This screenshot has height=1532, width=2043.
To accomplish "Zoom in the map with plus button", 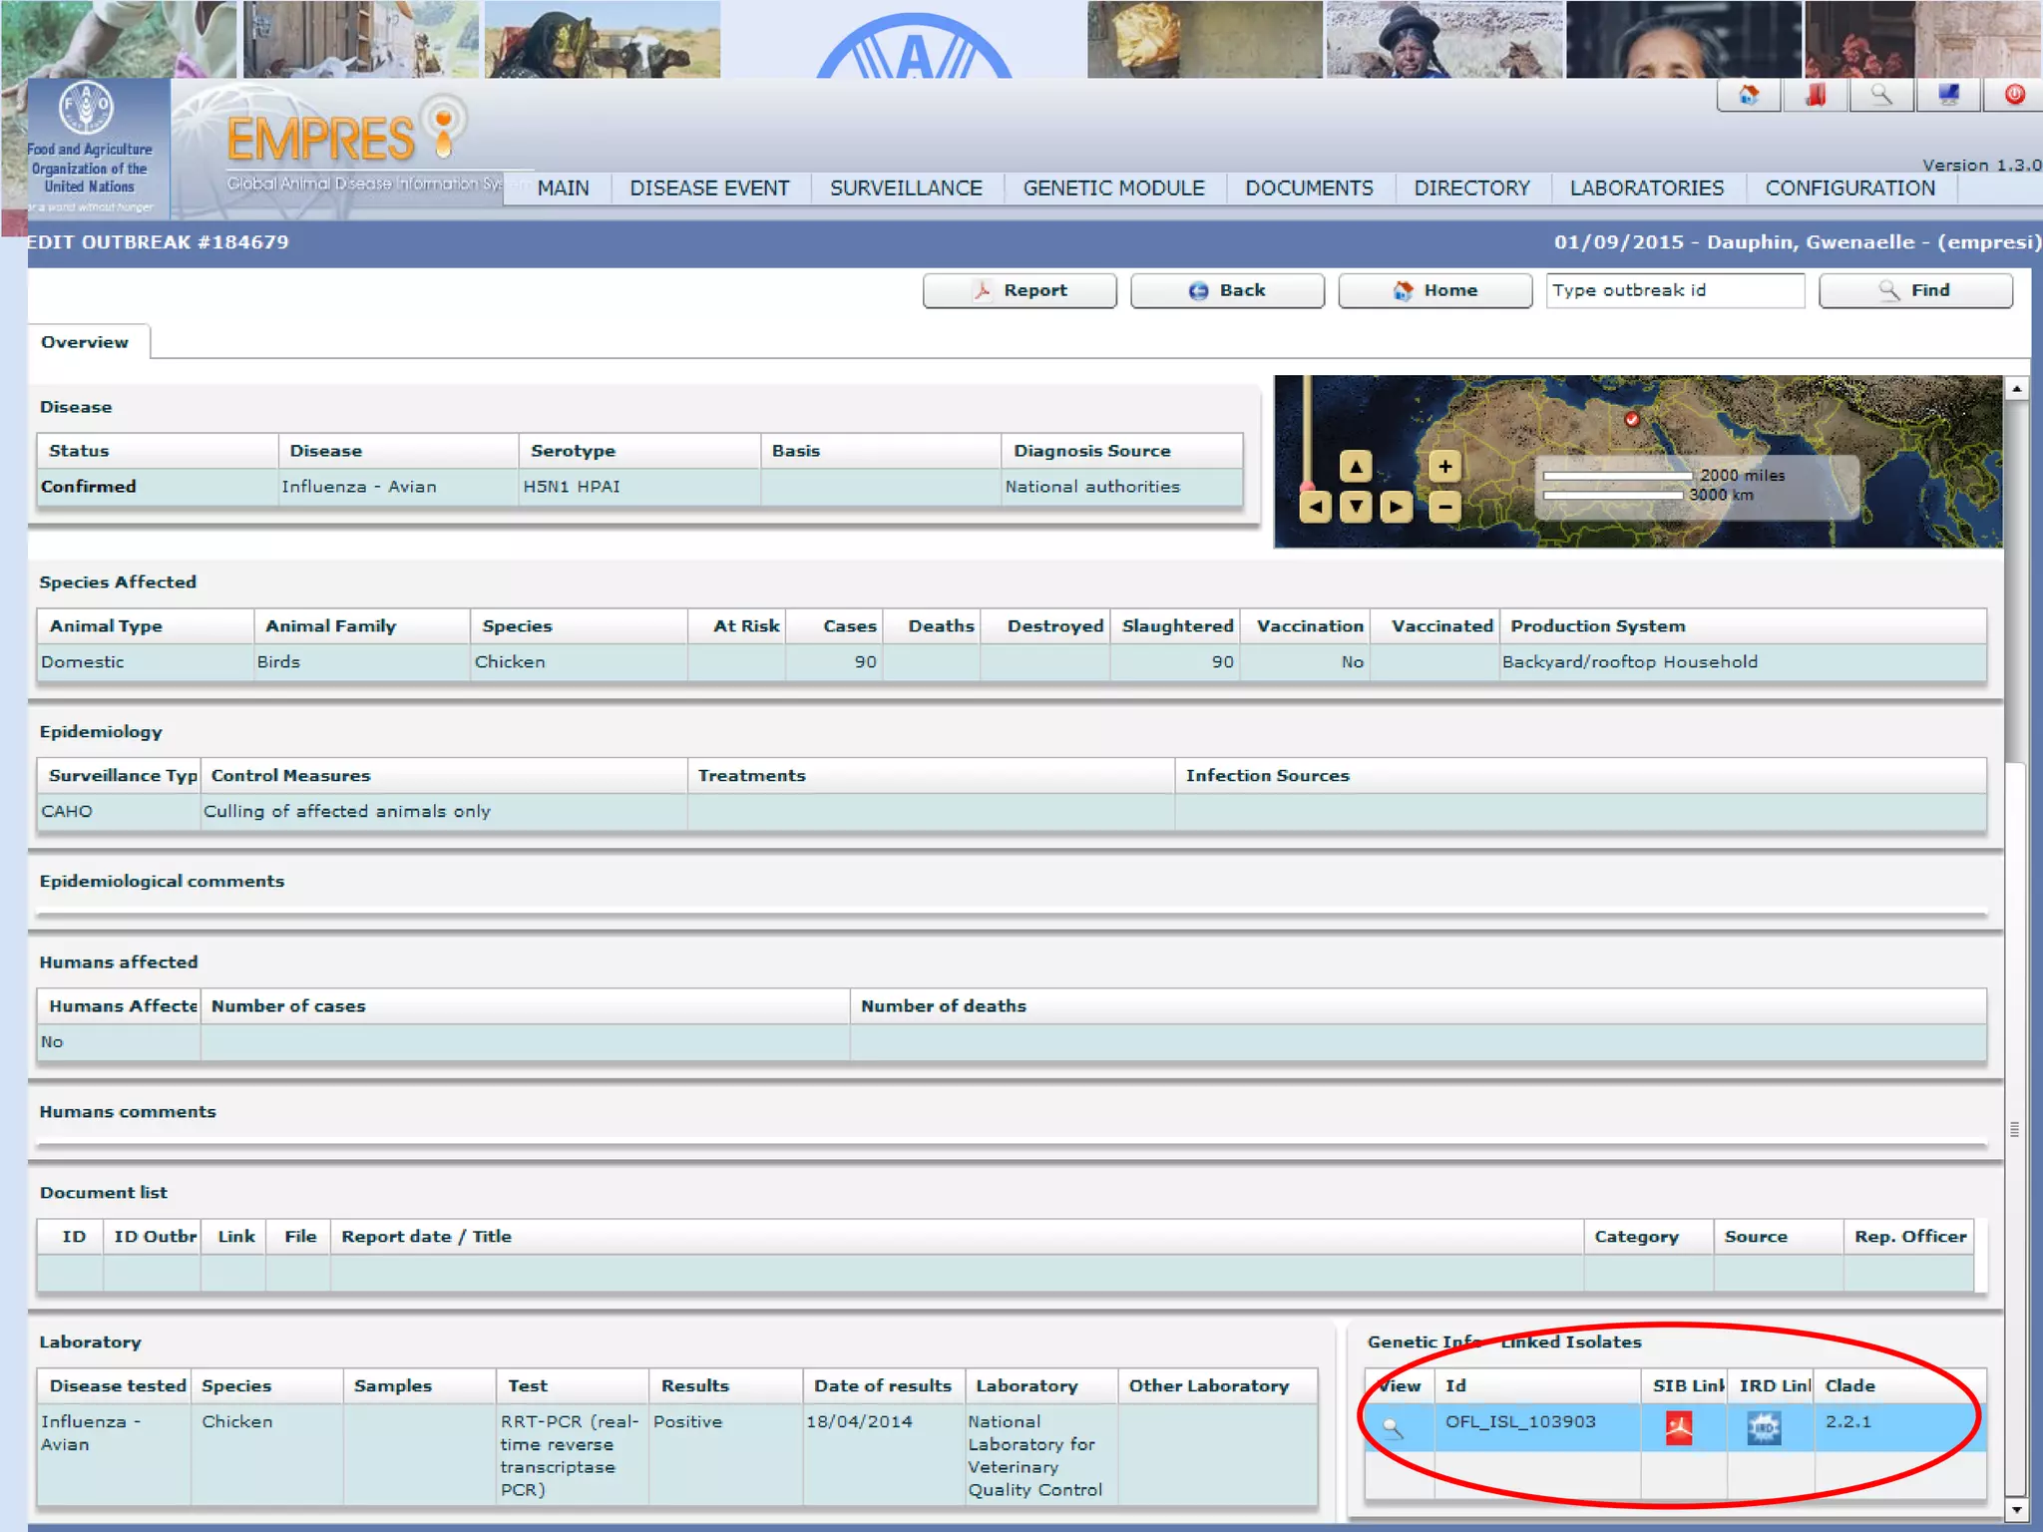I will pyautogui.click(x=1444, y=466).
